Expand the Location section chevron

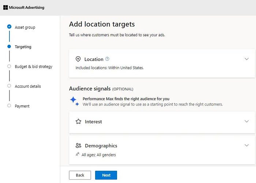tap(246, 59)
